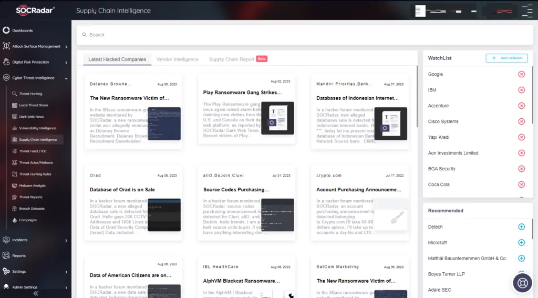Remove Cisco Systems from the WatchList
538x298 pixels.
(x=521, y=121)
